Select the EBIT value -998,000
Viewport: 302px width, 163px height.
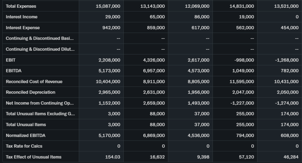coord(244,60)
